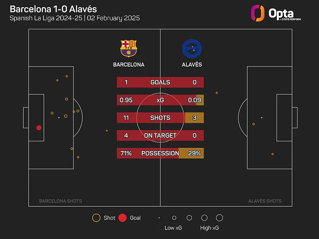Click the red Goal legend circle
The width and height of the screenshot is (319, 239).
click(123, 218)
